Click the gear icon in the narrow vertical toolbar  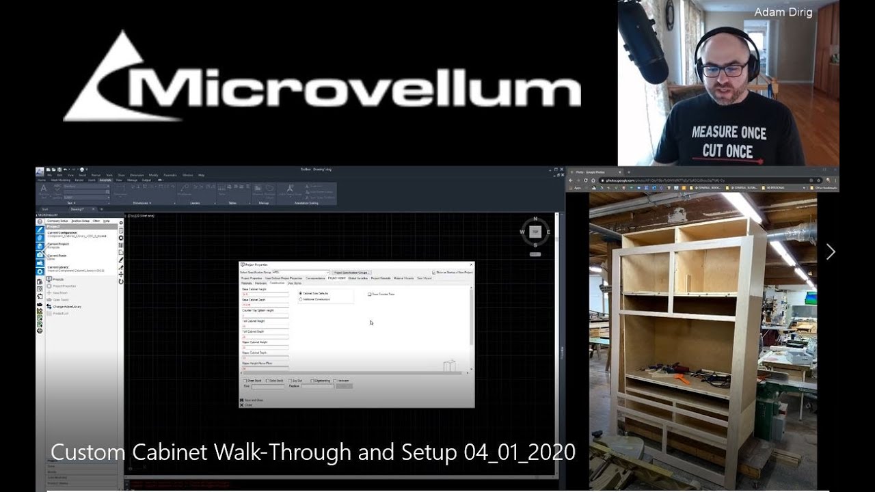(121, 238)
